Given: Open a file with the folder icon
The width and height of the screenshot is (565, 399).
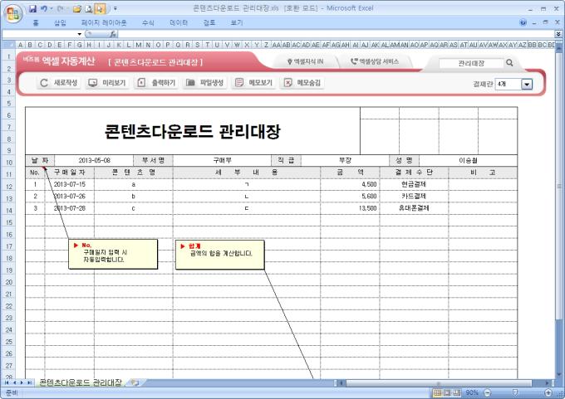Looking at the screenshot, I should [76, 8].
